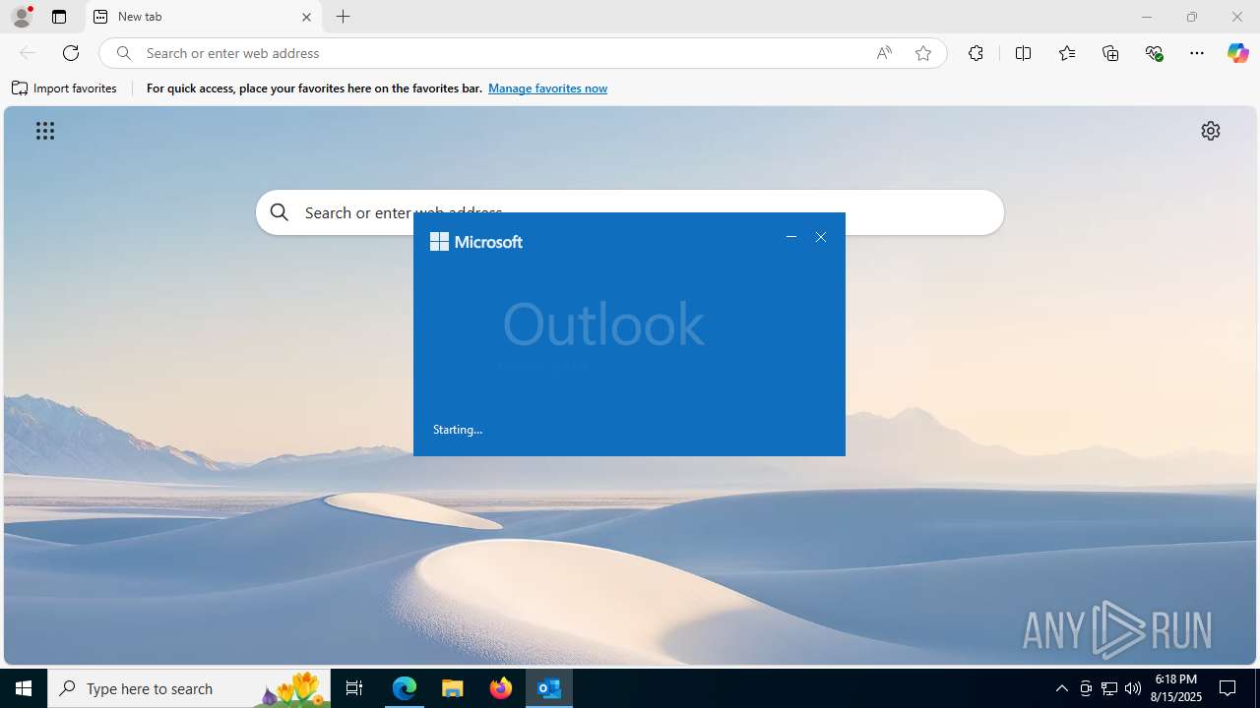
Task: Click the magnifier icon in page search box
Action: [x=280, y=212]
